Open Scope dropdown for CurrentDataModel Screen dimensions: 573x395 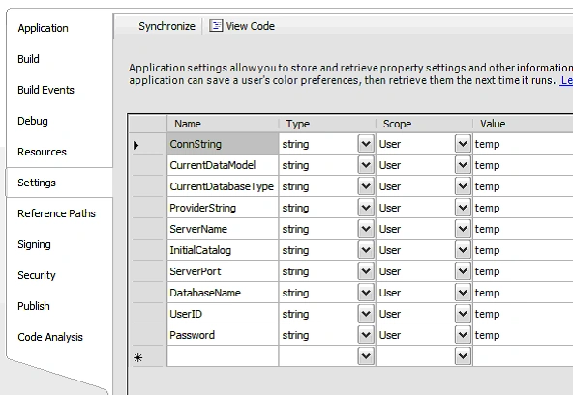tap(463, 165)
